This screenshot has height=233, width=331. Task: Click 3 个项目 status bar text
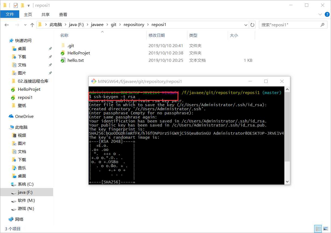point(12,229)
